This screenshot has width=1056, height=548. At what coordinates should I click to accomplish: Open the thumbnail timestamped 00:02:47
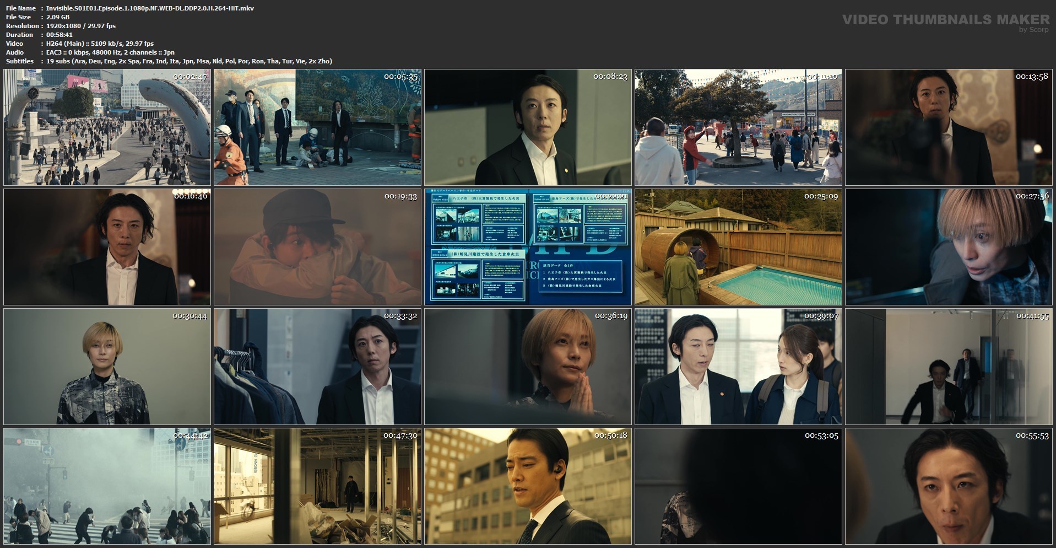[x=107, y=127]
